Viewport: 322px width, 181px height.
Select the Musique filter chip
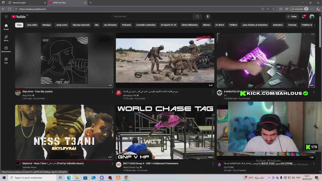tap(47, 25)
